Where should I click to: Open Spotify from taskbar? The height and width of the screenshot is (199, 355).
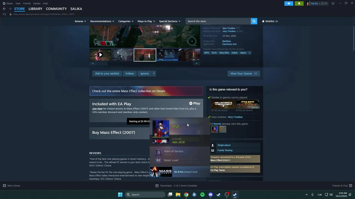click(202, 195)
